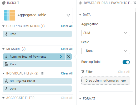Screen dimensions: 136x105
Task: Close the DWSTAR.BI_DASH_PAYMENTS properties panel
Action: [x=135, y=3]
